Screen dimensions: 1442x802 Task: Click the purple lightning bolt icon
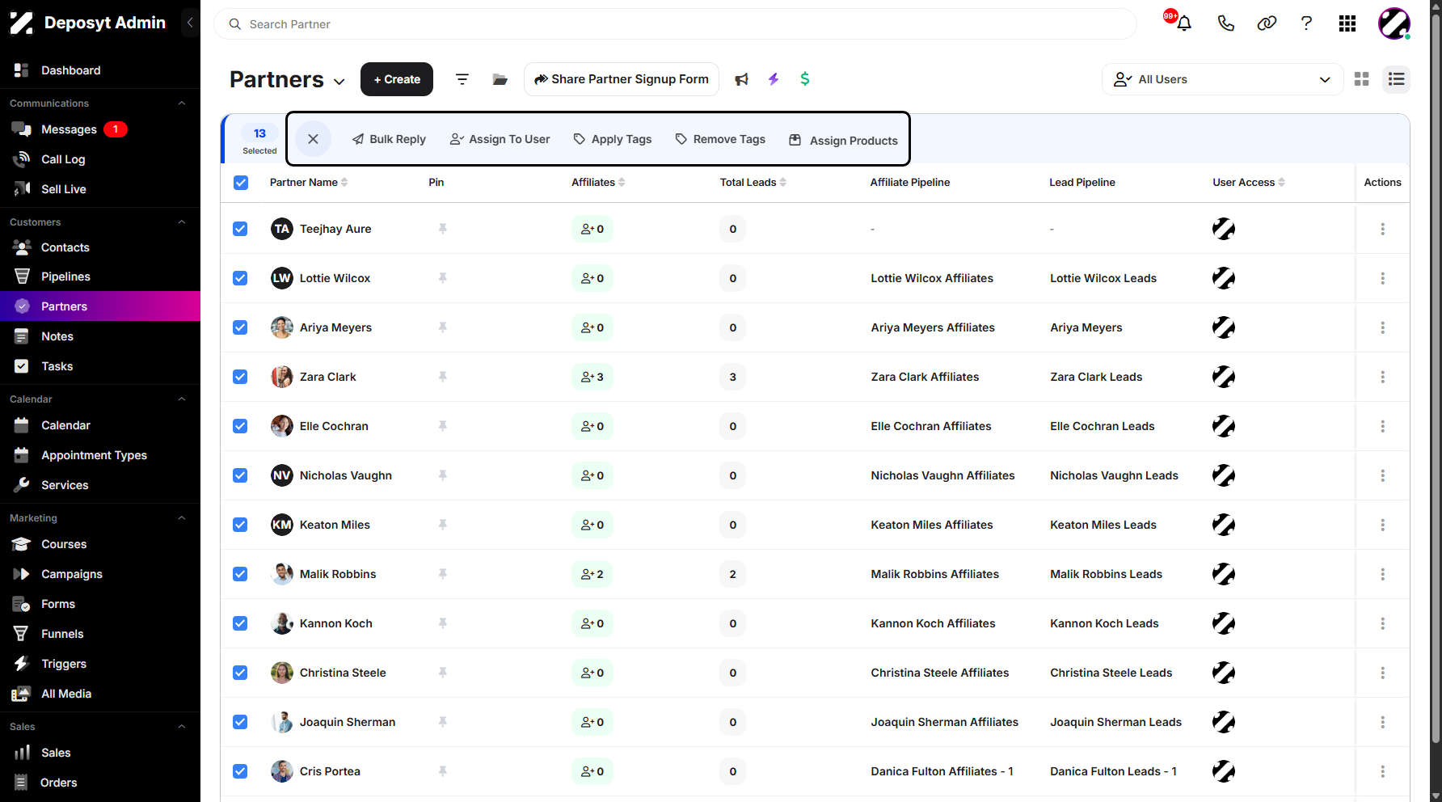774,79
